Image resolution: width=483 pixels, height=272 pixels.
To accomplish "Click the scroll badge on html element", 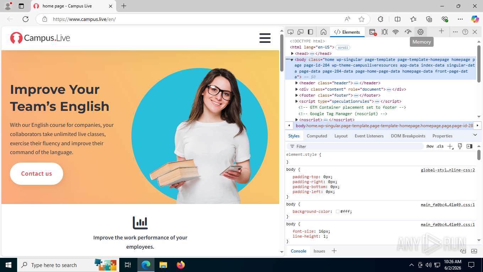I will tap(343, 47).
